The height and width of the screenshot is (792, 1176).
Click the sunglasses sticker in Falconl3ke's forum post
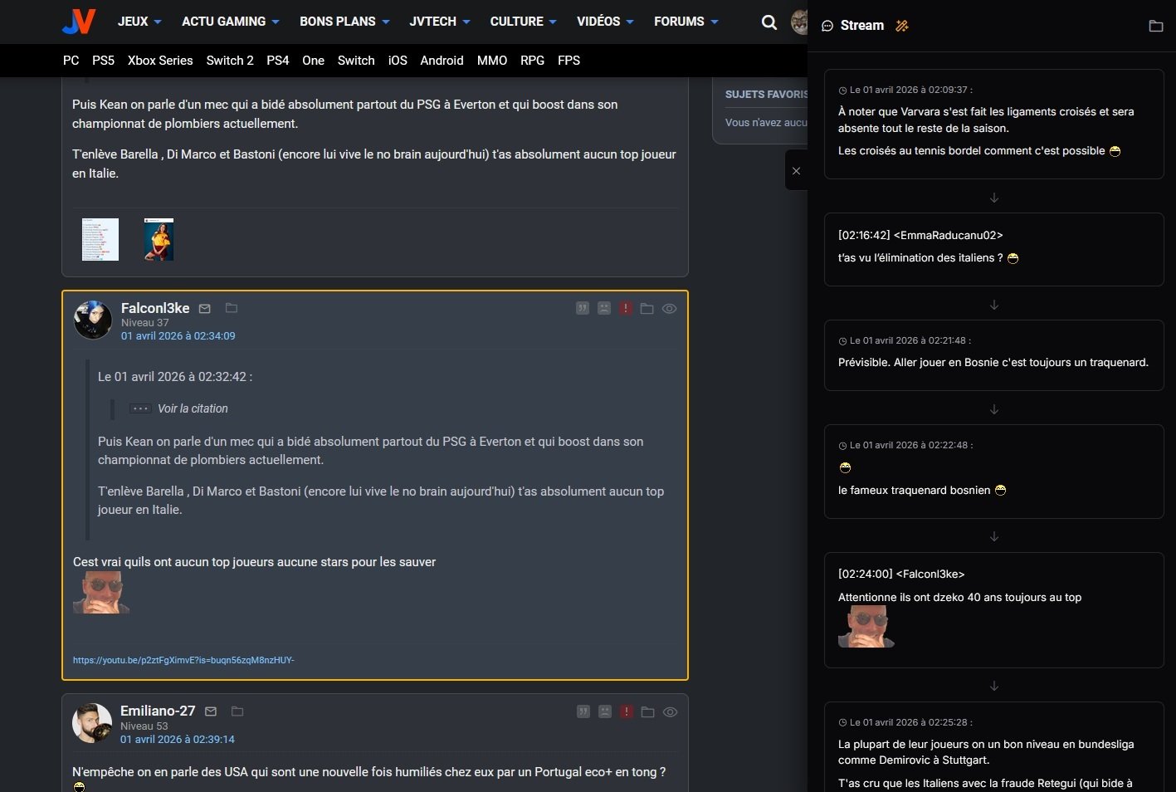pyautogui.click(x=101, y=593)
